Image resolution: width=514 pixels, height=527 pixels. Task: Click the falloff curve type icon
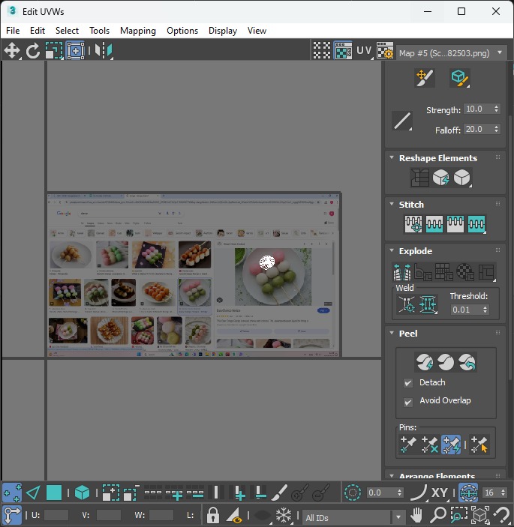(402, 121)
